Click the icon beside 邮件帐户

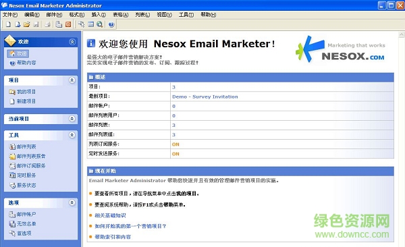tap(12, 214)
